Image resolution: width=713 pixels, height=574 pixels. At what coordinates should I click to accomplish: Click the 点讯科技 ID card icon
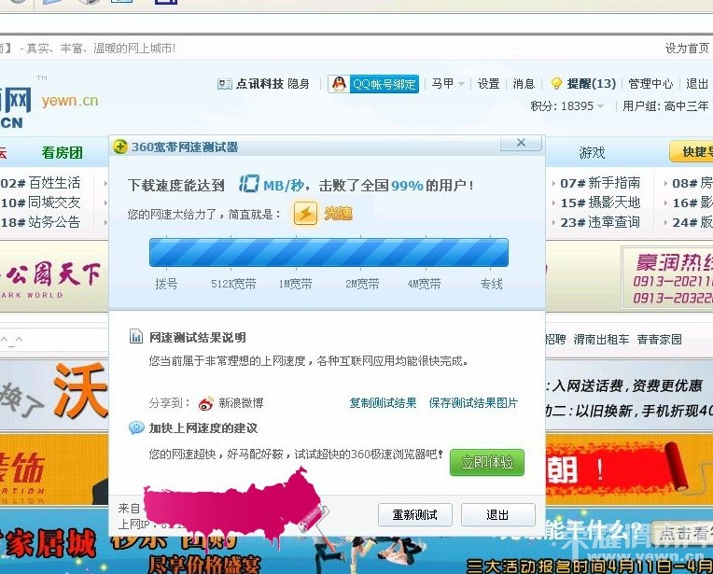[x=224, y=84]
